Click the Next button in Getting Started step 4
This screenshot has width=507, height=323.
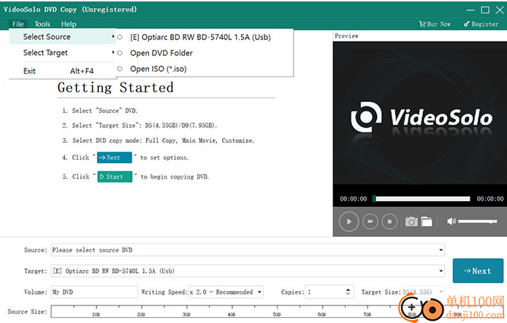115,157
